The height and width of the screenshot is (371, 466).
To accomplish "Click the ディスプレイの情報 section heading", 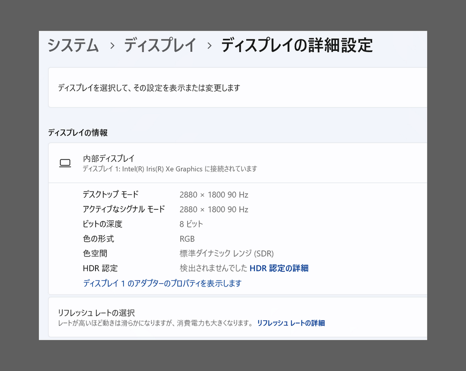I will click(x=78, y=133).
